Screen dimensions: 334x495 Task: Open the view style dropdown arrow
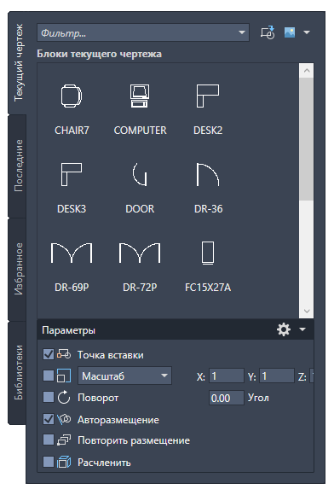[x=307, y=32]
